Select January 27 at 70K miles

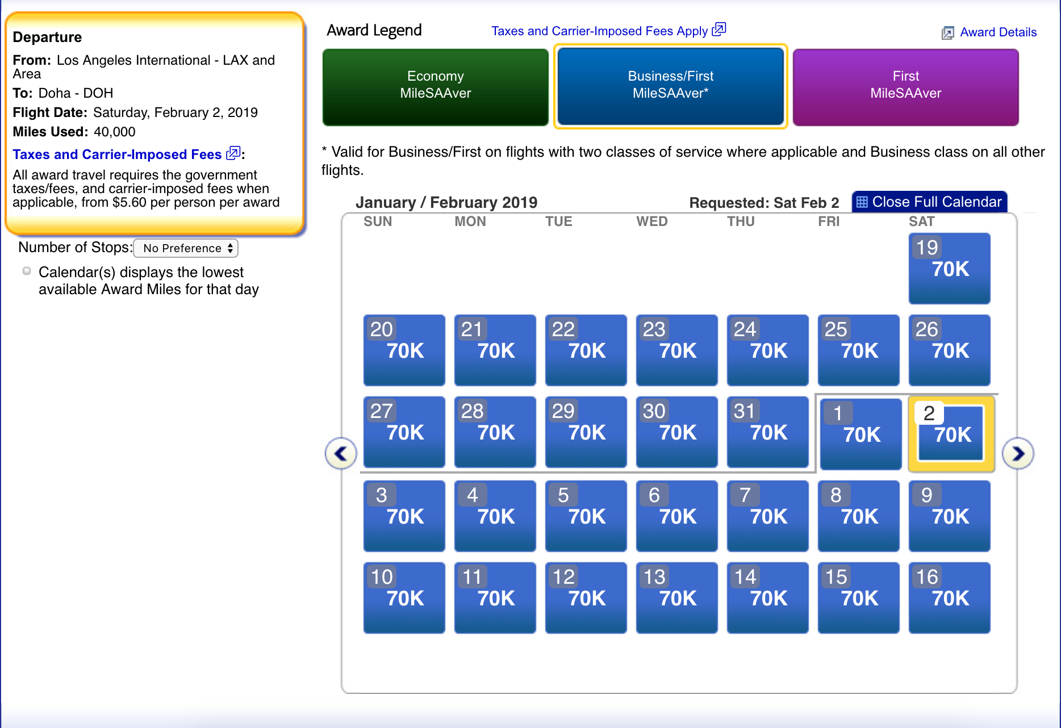[x=404, y=432]
